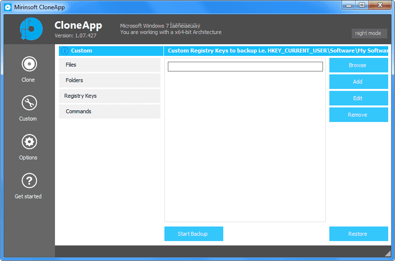Click the CloneApp logo in header
The image size is (395, 261).
[32, 29]
